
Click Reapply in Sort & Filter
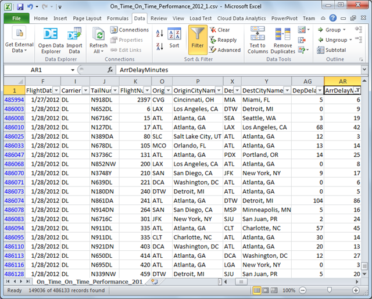coord(223,40)
